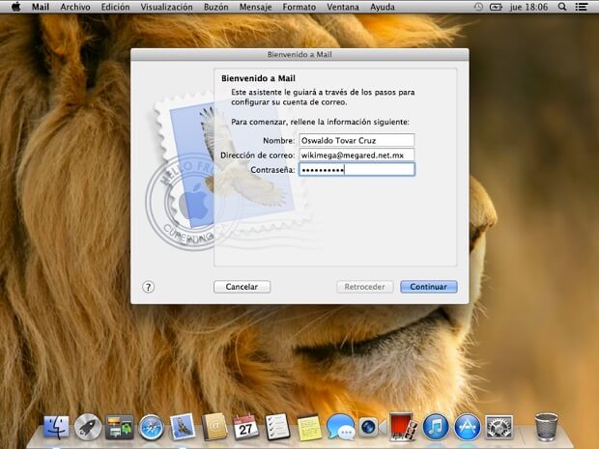599x449 pixels.
Task: Open Finder from the Dock
Action: 56,427
